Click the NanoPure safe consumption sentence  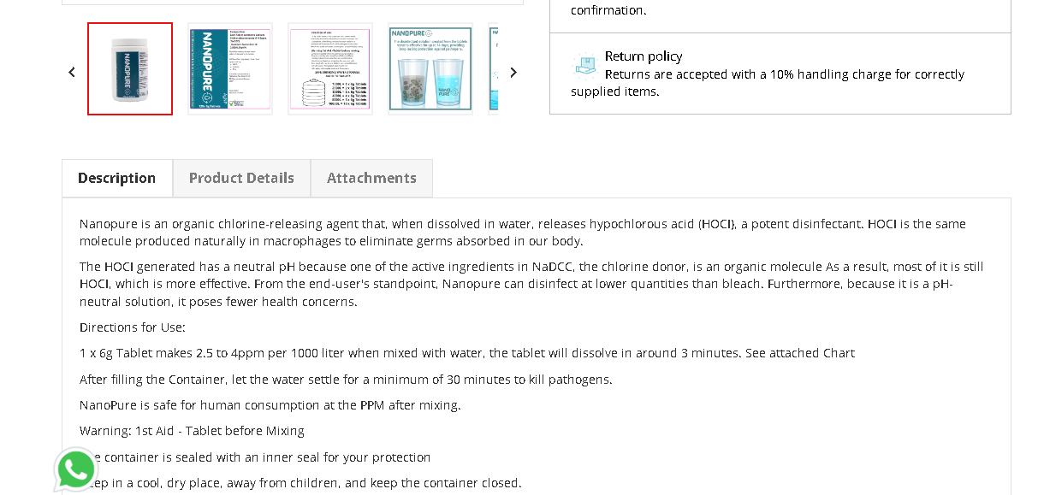click(270, 405)
